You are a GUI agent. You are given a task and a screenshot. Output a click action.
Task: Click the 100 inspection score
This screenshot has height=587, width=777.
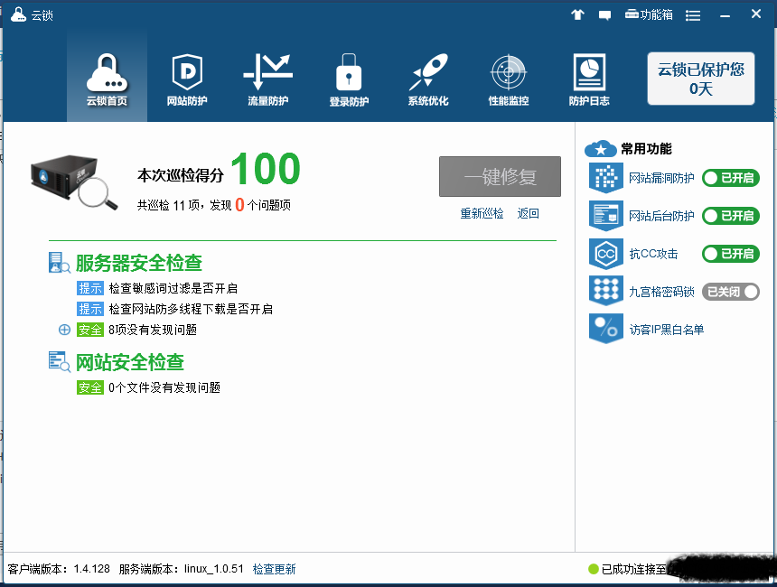pos(266,169)
